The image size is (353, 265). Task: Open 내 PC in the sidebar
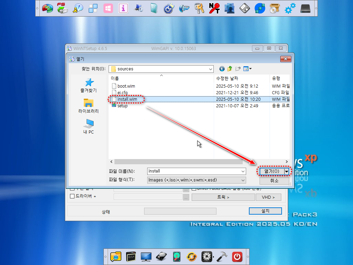point(89,127)
